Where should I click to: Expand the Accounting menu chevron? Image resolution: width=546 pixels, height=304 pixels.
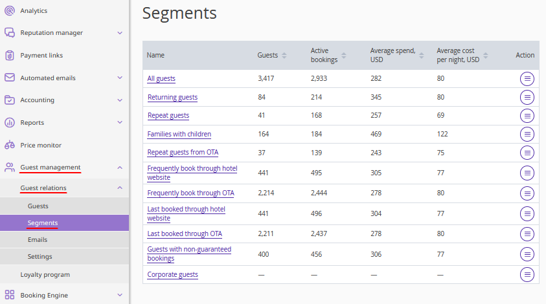(x=120, y=100)
